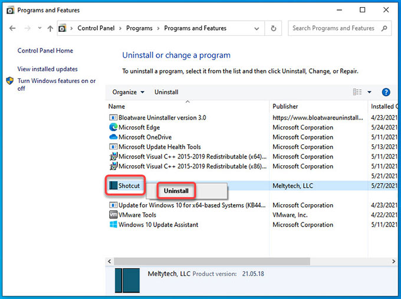Click the Microsoft Update Health Tools icon

[113, 147]
